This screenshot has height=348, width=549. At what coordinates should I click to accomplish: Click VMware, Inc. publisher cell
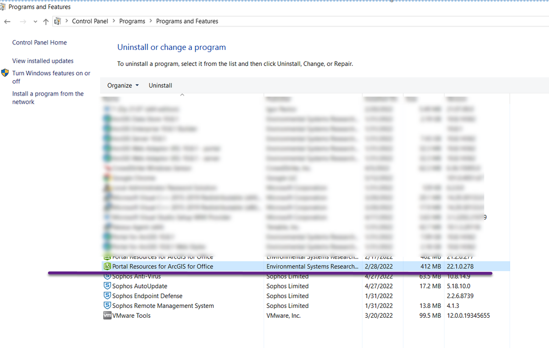(283, 316)
